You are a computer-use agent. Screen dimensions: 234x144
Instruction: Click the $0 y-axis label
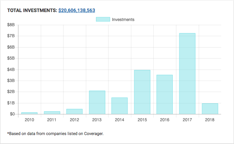point(12,114)
